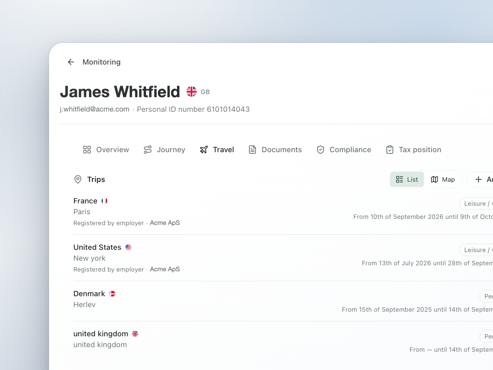The image size is (493, 370).
Task: Click the j.whitfield@acme.com email address
Action: (94, 109)
